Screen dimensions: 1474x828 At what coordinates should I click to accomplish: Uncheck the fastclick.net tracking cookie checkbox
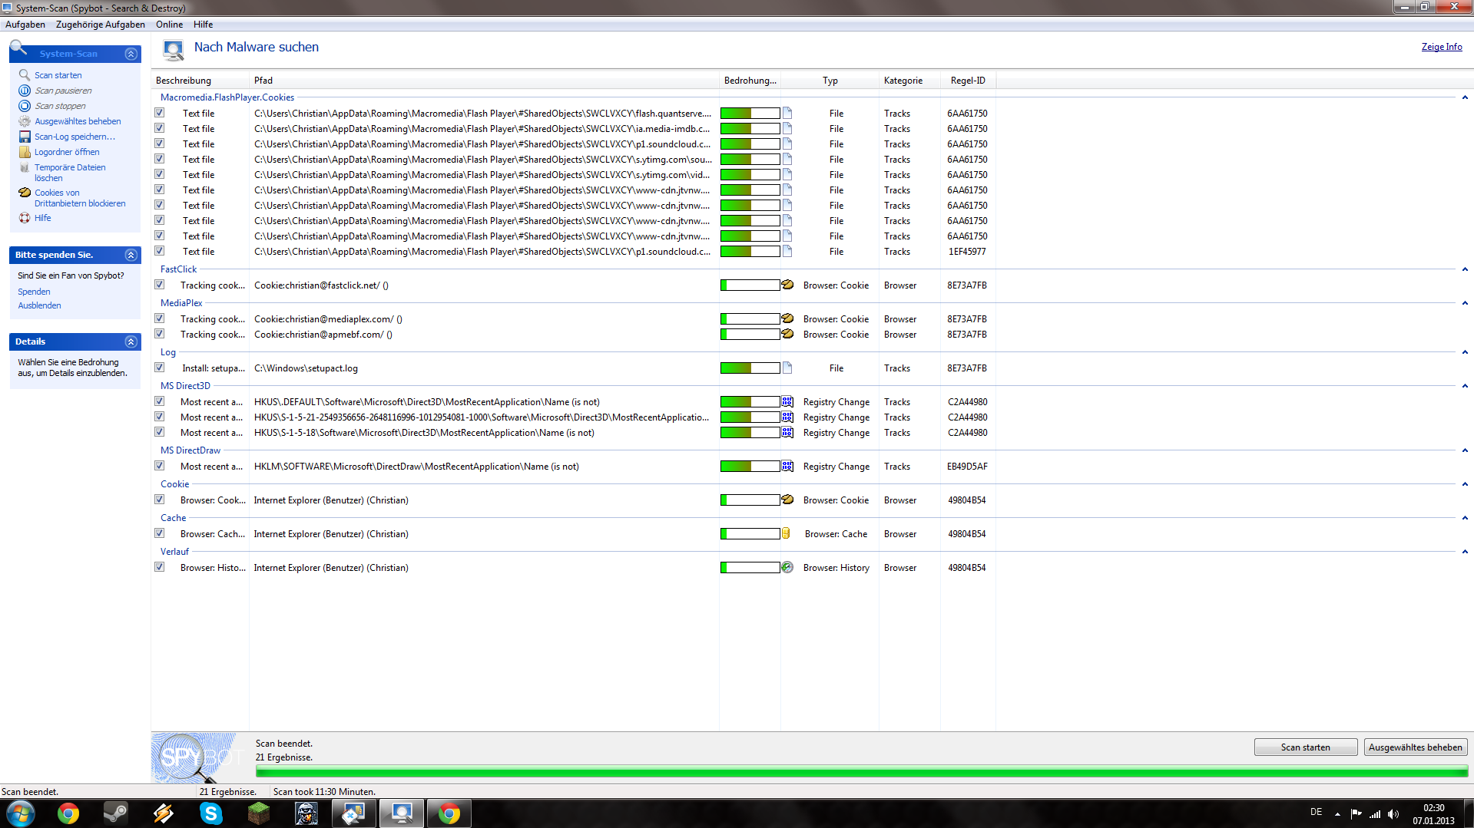click(x=160, y=285)
